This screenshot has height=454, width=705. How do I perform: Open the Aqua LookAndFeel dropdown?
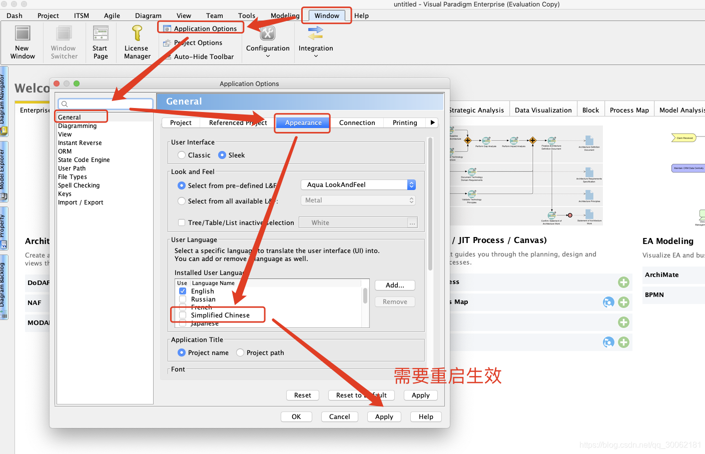click(x=358, y=185)
